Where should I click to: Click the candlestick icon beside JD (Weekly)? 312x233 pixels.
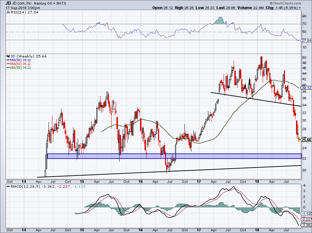point(8,56)
